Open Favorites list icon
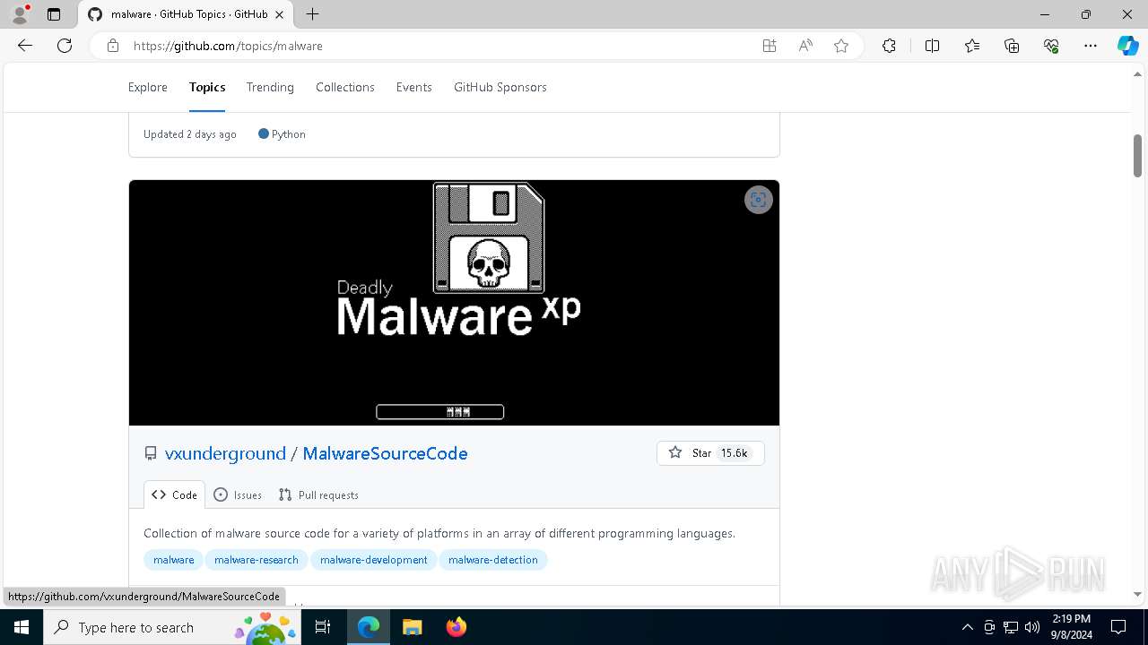The width and height of the screenshot is (1148, 645). [972, 46]
